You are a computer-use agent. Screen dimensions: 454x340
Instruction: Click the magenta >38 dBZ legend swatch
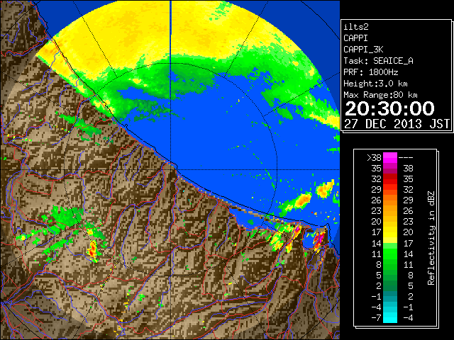pyautogui.click(x=390, y=158)
